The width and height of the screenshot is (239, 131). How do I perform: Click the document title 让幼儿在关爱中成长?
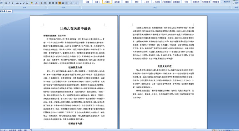[75, 29]
